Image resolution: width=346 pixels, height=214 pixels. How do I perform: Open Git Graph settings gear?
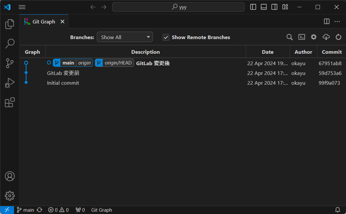tap(313, 37)
